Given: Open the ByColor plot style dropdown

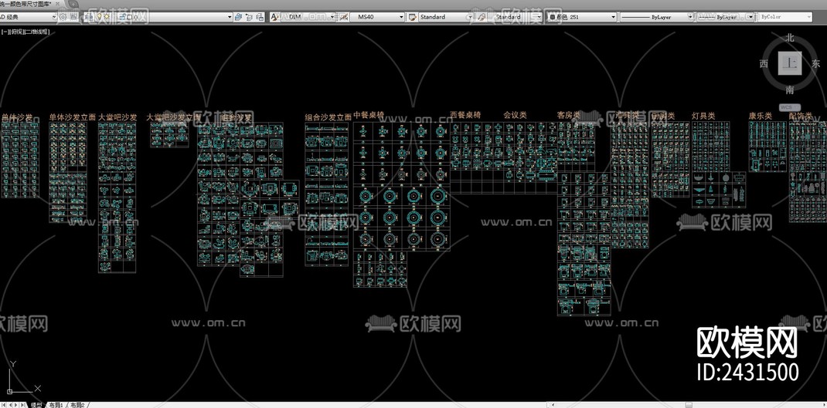Looking at the screenshot, I should (785, 17).
